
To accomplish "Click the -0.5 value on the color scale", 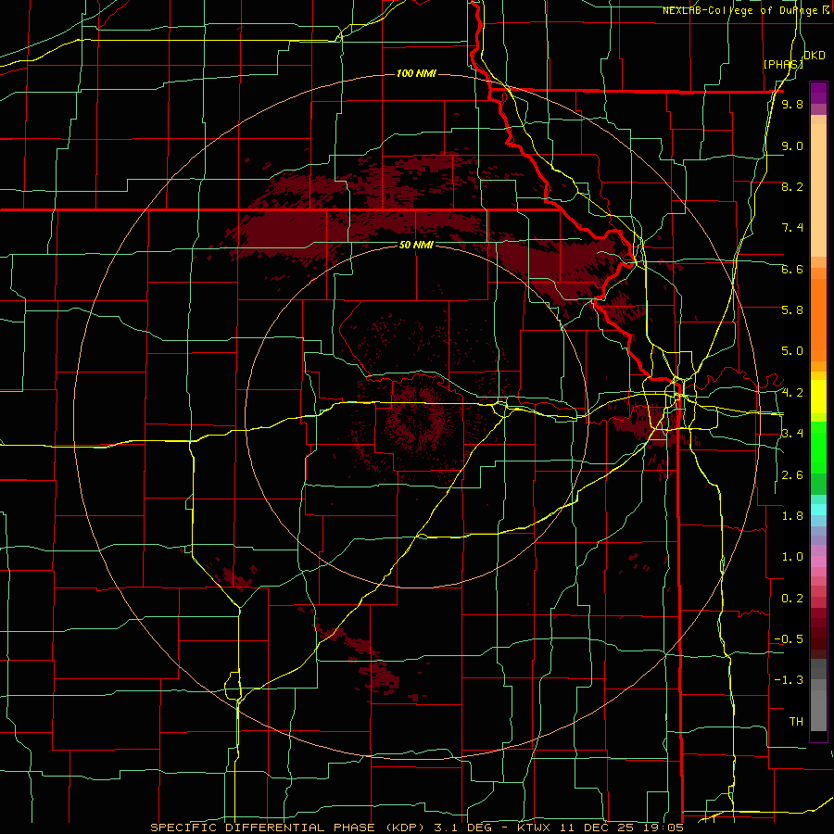I will (x=789, y=639).
